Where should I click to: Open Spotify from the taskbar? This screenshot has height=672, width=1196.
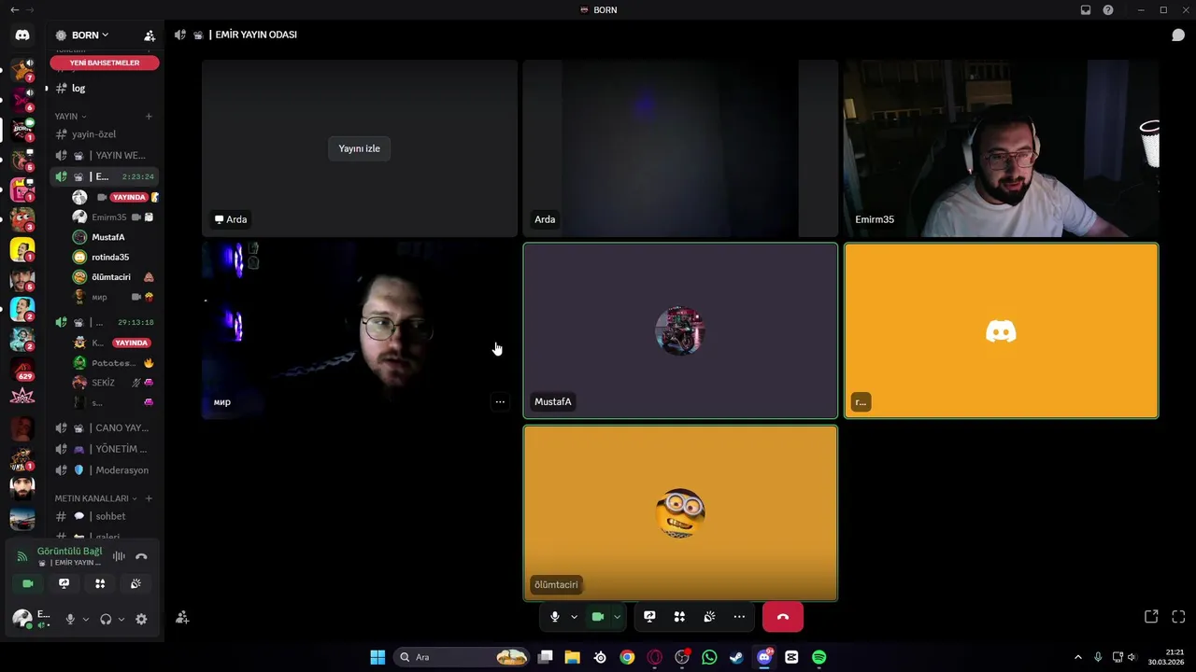tap(819, 657)
